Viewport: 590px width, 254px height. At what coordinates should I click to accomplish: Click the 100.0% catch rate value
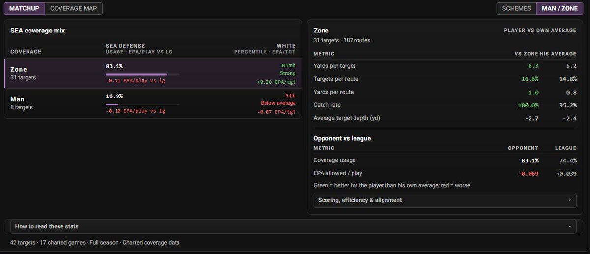529,105
